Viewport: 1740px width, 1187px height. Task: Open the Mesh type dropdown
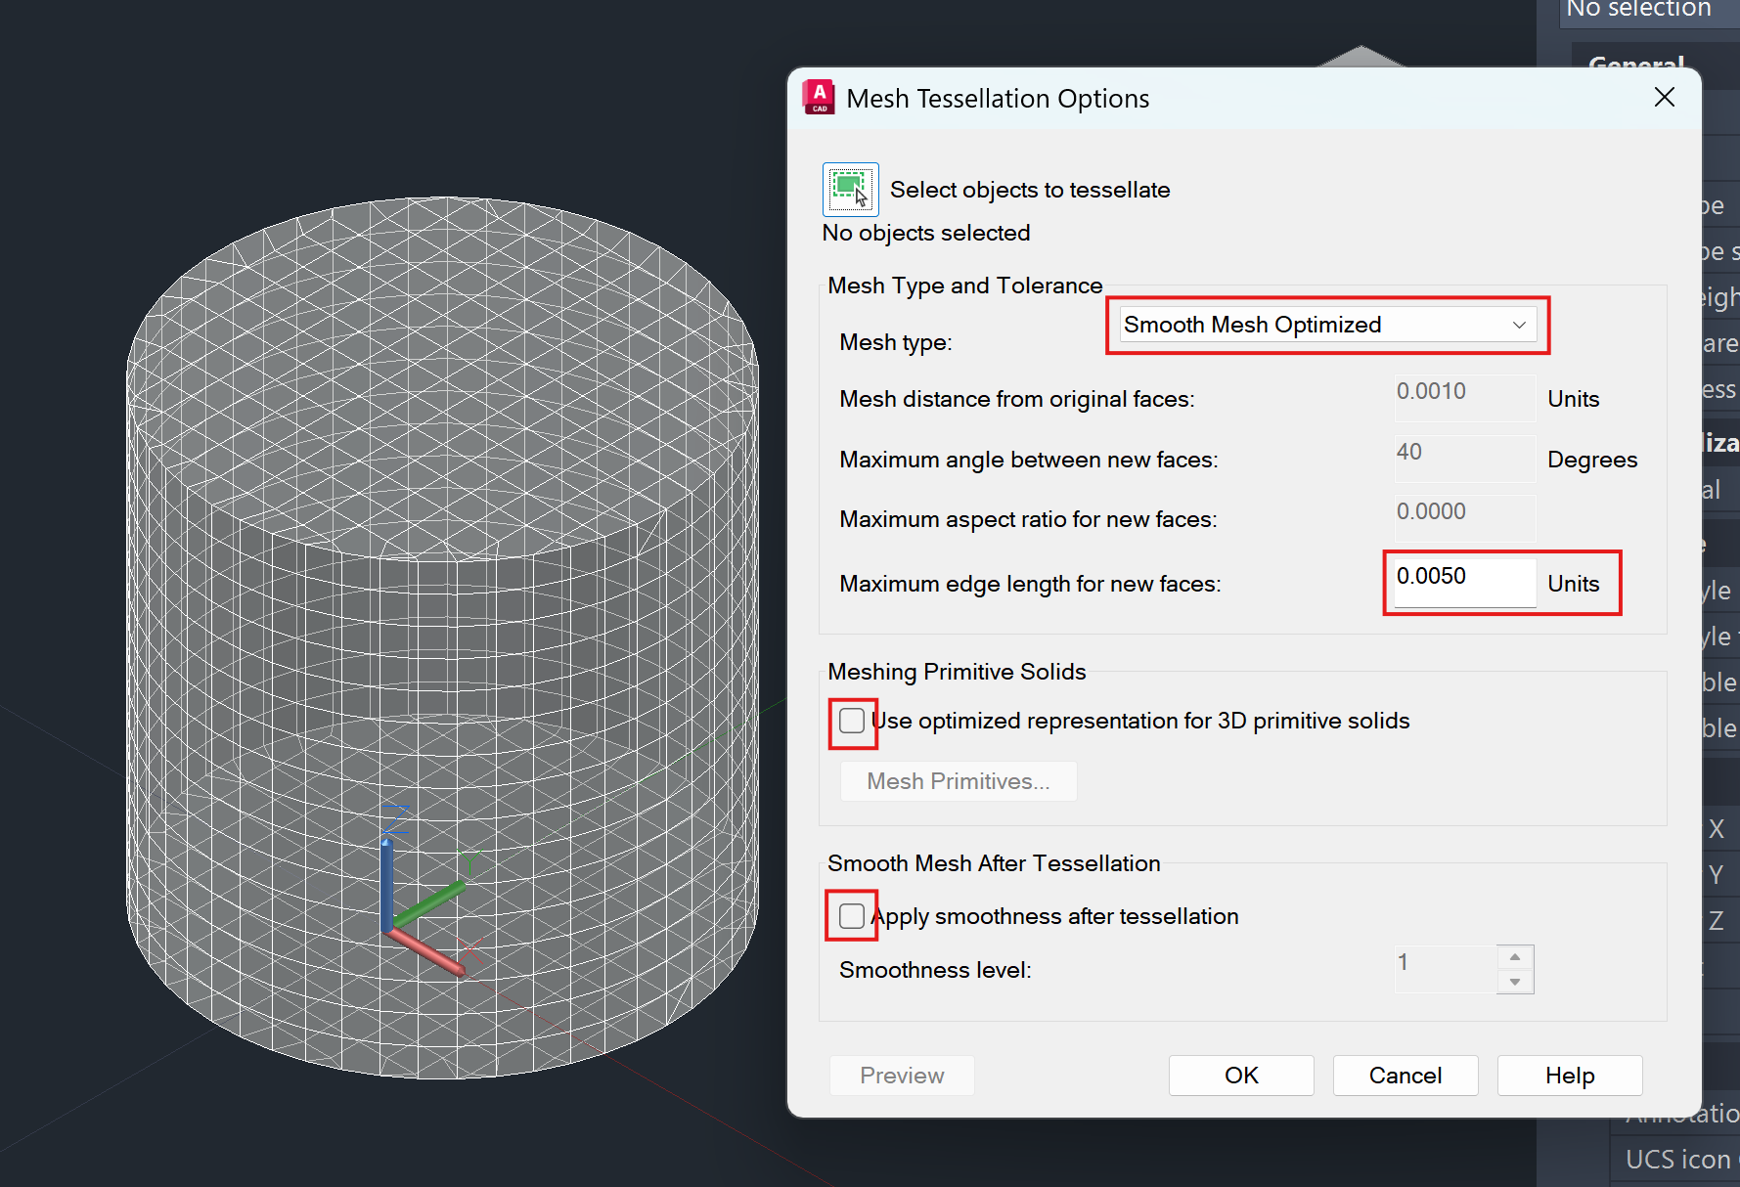tap(1327, 325)
